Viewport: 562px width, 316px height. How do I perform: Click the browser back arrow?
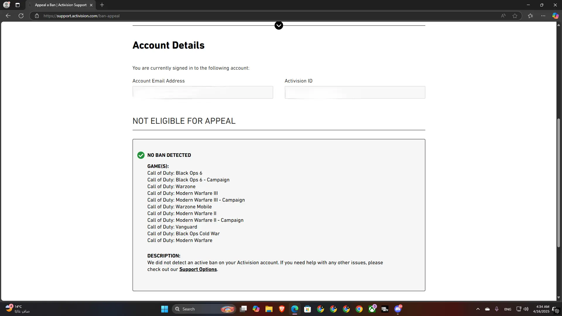(8, 16)
